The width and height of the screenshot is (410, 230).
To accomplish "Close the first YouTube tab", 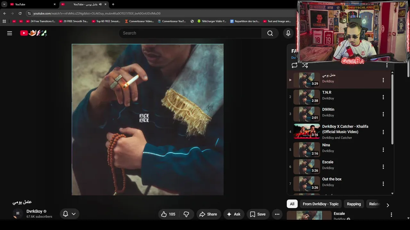I will [54, 4].
